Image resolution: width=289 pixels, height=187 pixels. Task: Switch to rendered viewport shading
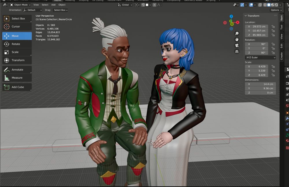click(x=277, y=5)
